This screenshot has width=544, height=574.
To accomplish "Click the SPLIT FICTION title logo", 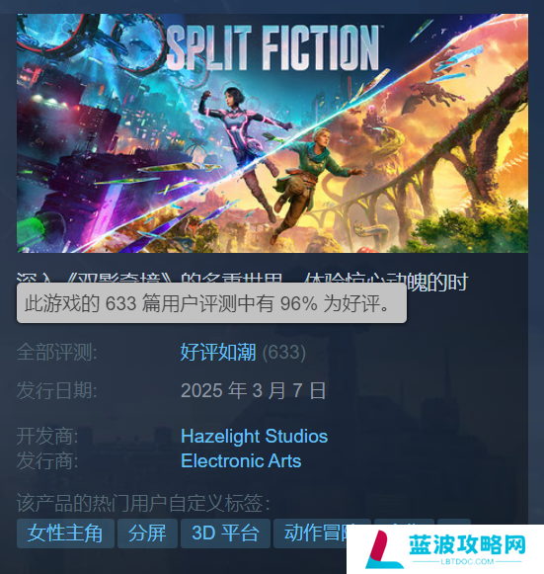I will [x=272, y=47].
